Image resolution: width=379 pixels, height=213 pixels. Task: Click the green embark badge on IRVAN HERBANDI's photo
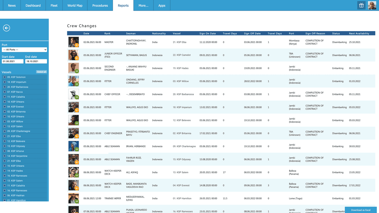77,150
